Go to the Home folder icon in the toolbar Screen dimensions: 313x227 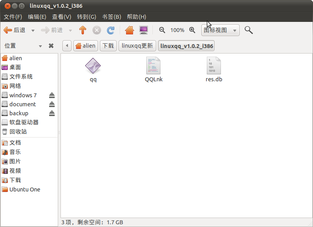coord(129,30)
